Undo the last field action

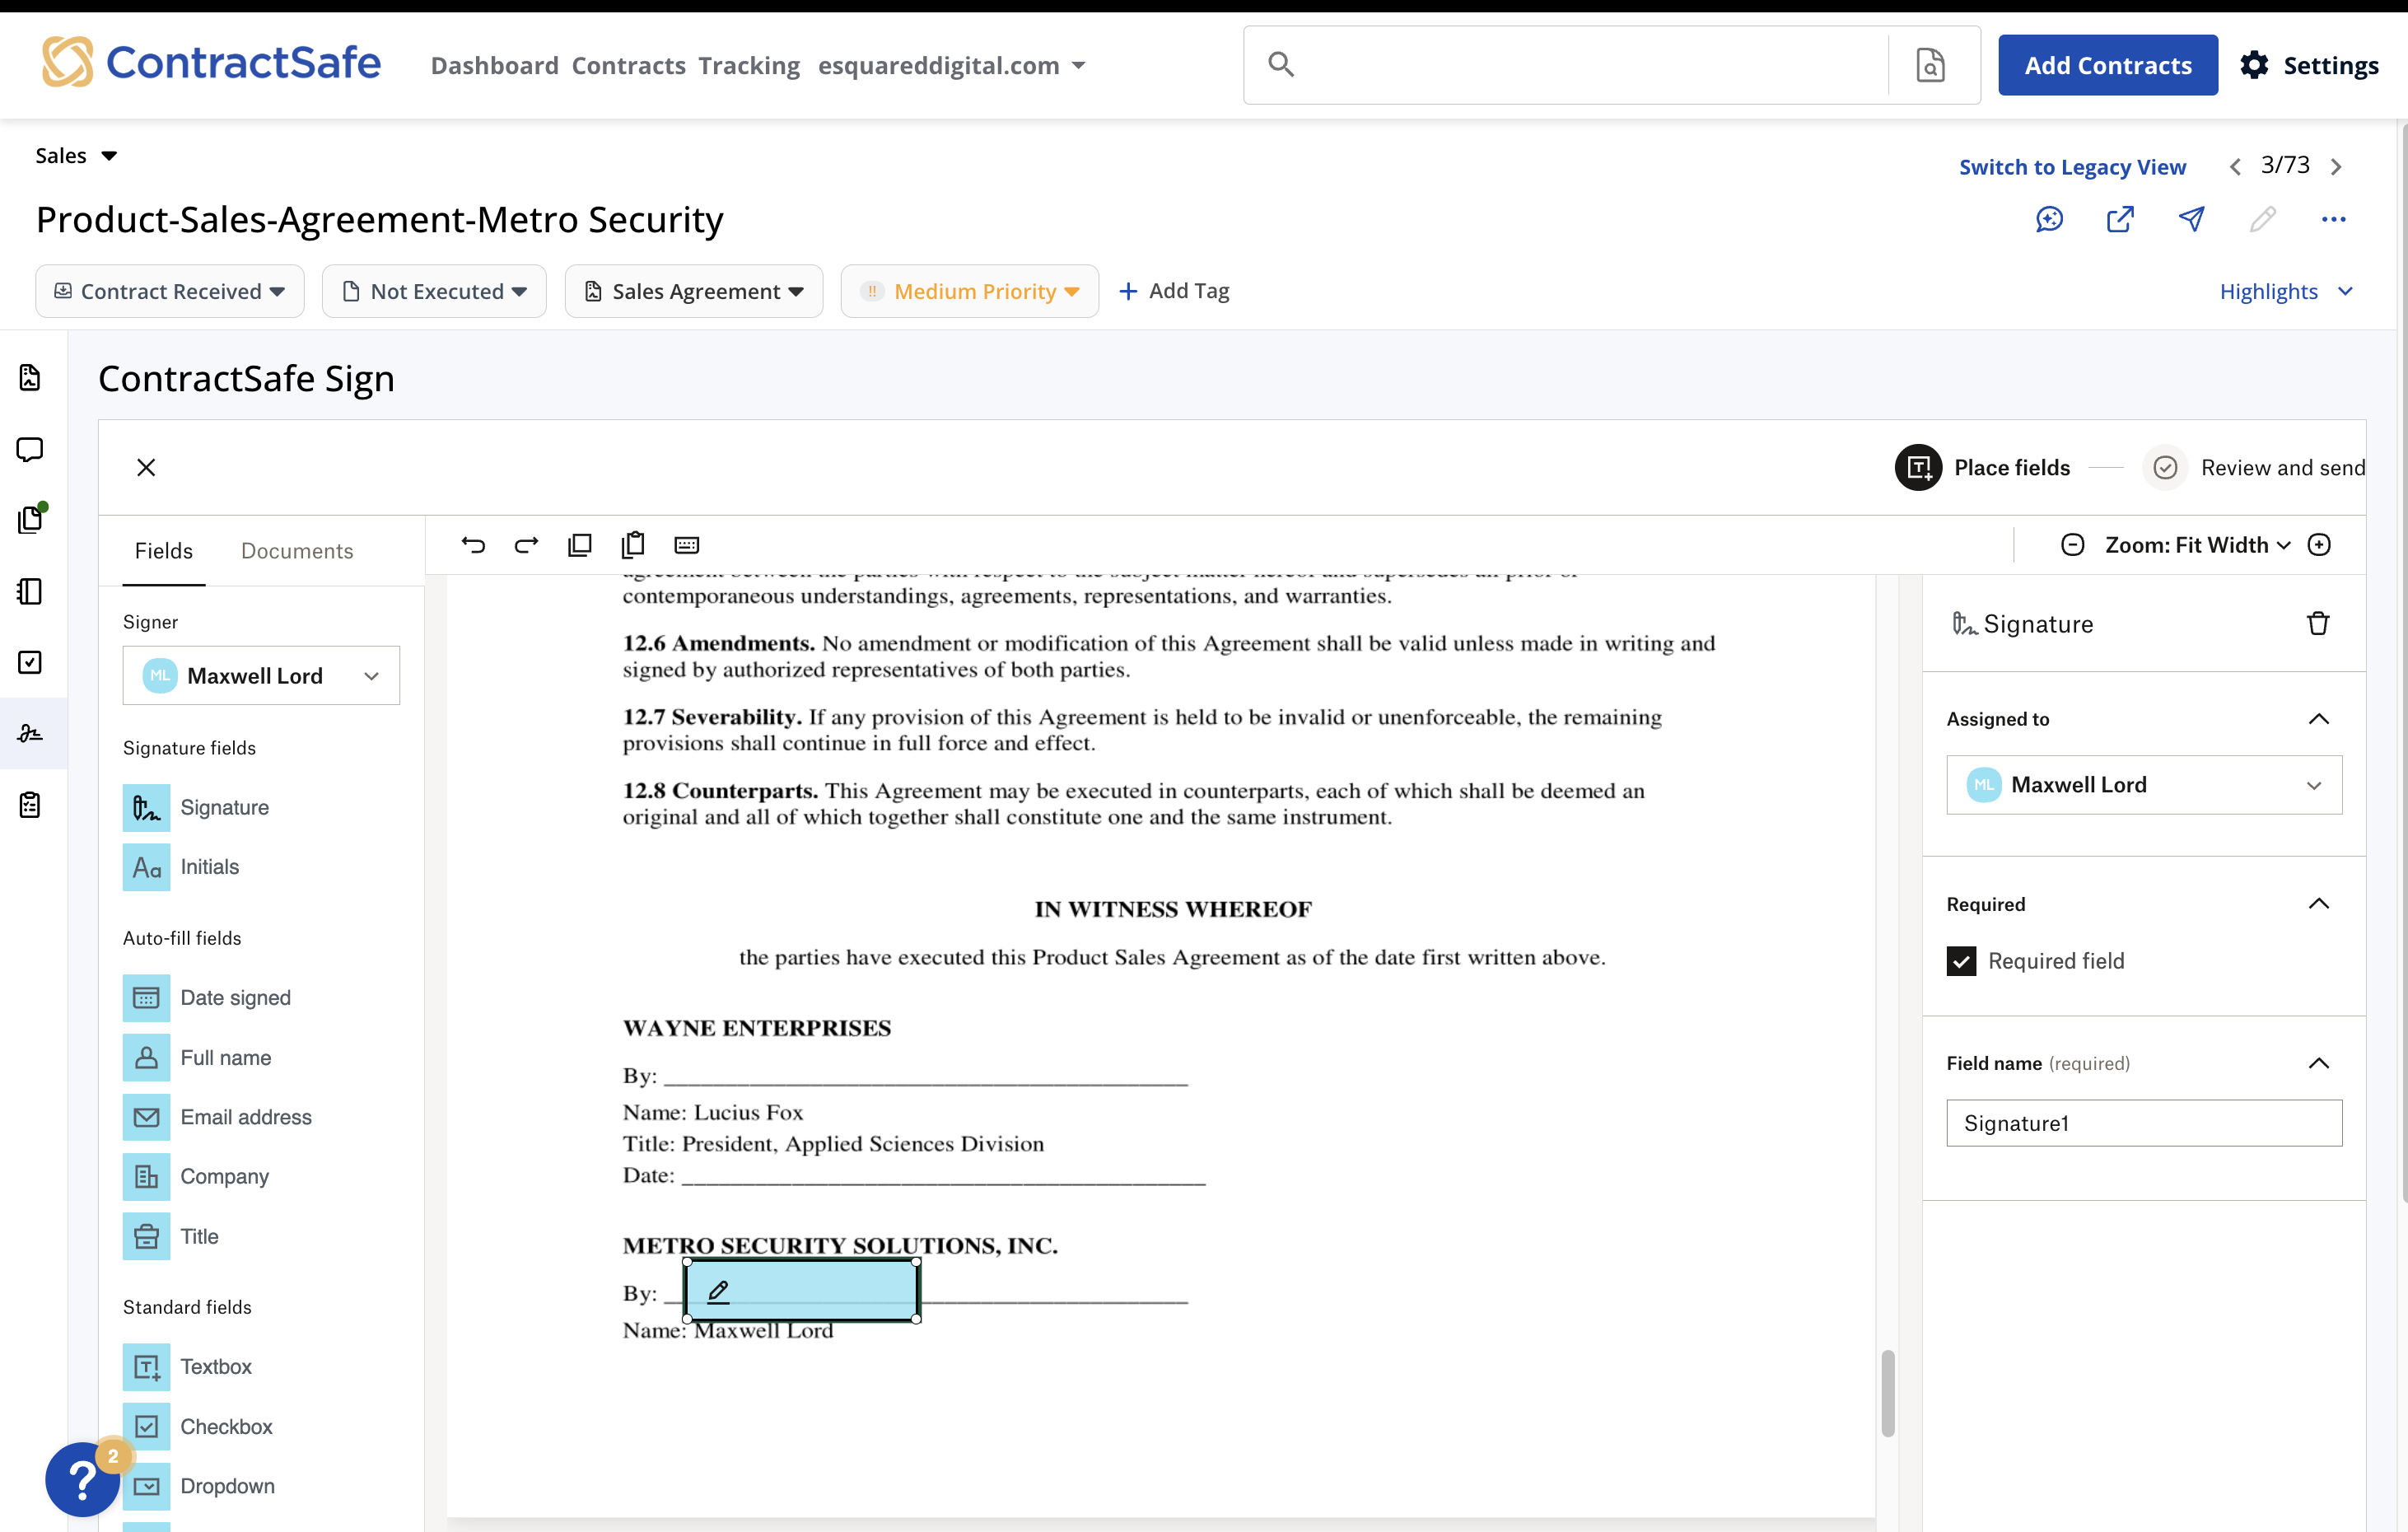(473, 545)
